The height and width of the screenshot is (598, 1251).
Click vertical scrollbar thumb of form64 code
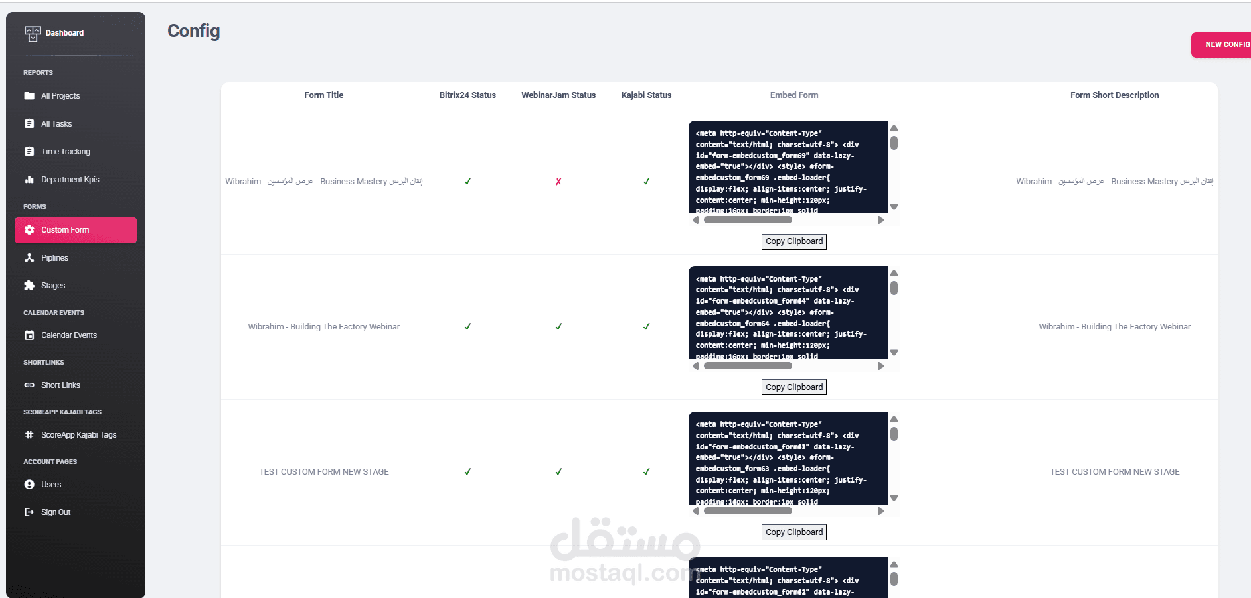pyautogui.click(x=894, y=288)
